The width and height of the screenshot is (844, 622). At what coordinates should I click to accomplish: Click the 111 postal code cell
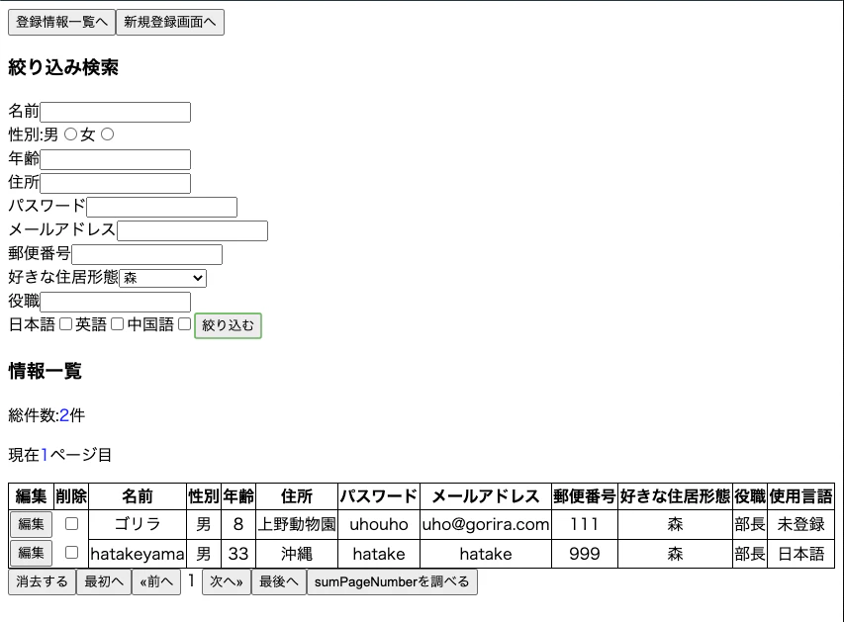coord(585,524)
